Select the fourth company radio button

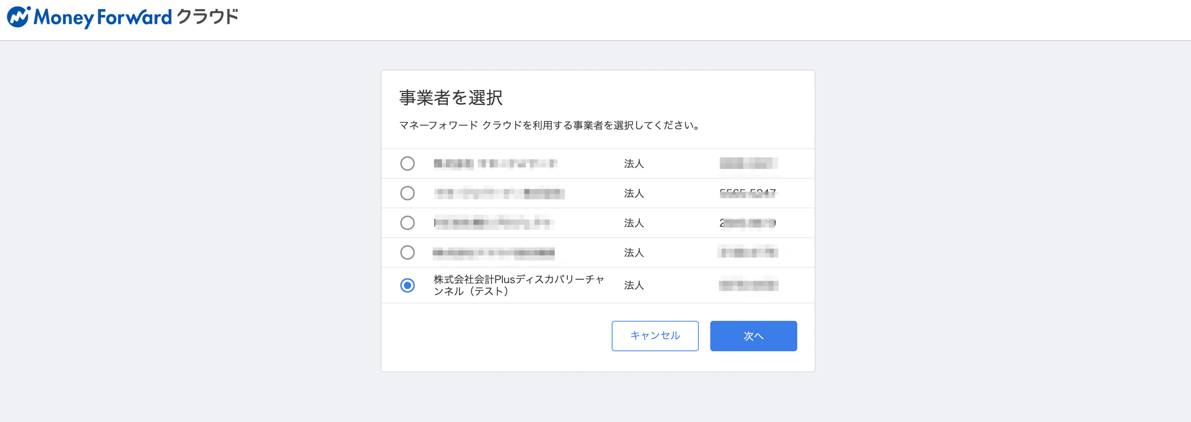pyautogui.click(x=408, y=253)
